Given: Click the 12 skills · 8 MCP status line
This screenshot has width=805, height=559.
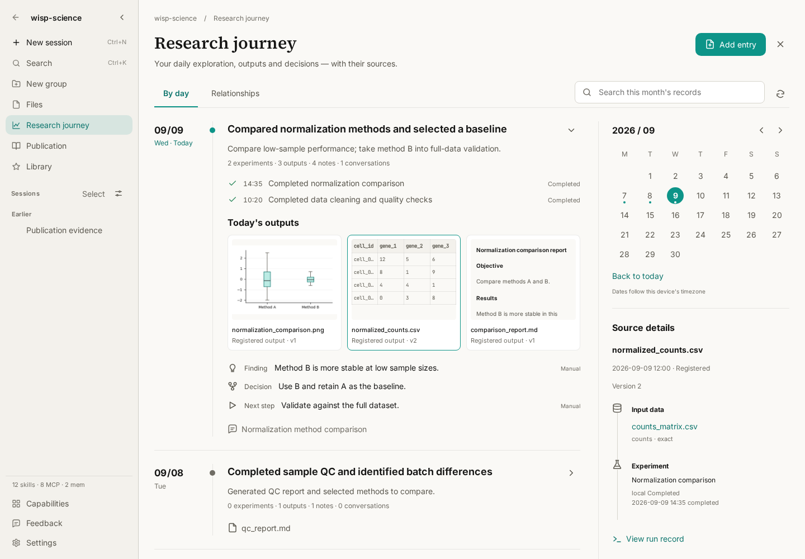Looking at the screenshot, I should pos(49,485).
